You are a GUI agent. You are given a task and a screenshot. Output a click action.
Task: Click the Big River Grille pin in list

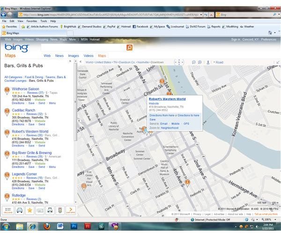[7, 155]
